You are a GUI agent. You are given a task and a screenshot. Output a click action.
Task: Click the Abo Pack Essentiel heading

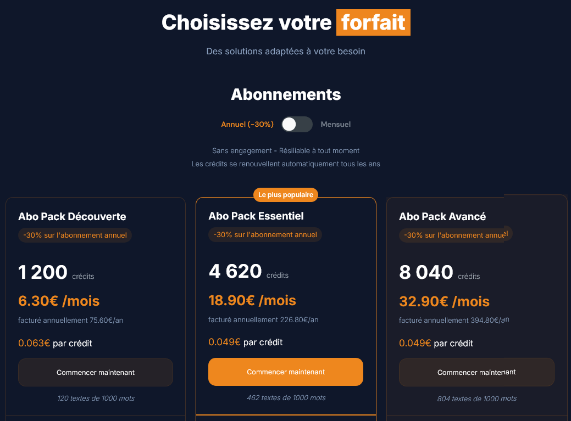pos(256,216)
